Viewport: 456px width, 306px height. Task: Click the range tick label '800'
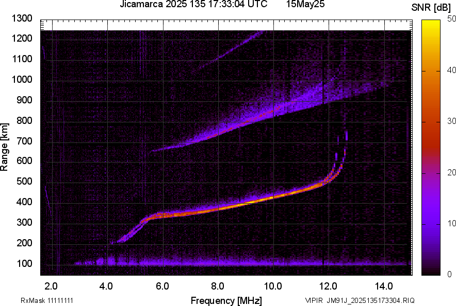tap(24, 120)
